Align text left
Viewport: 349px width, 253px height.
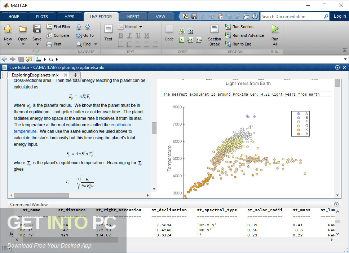138,44
